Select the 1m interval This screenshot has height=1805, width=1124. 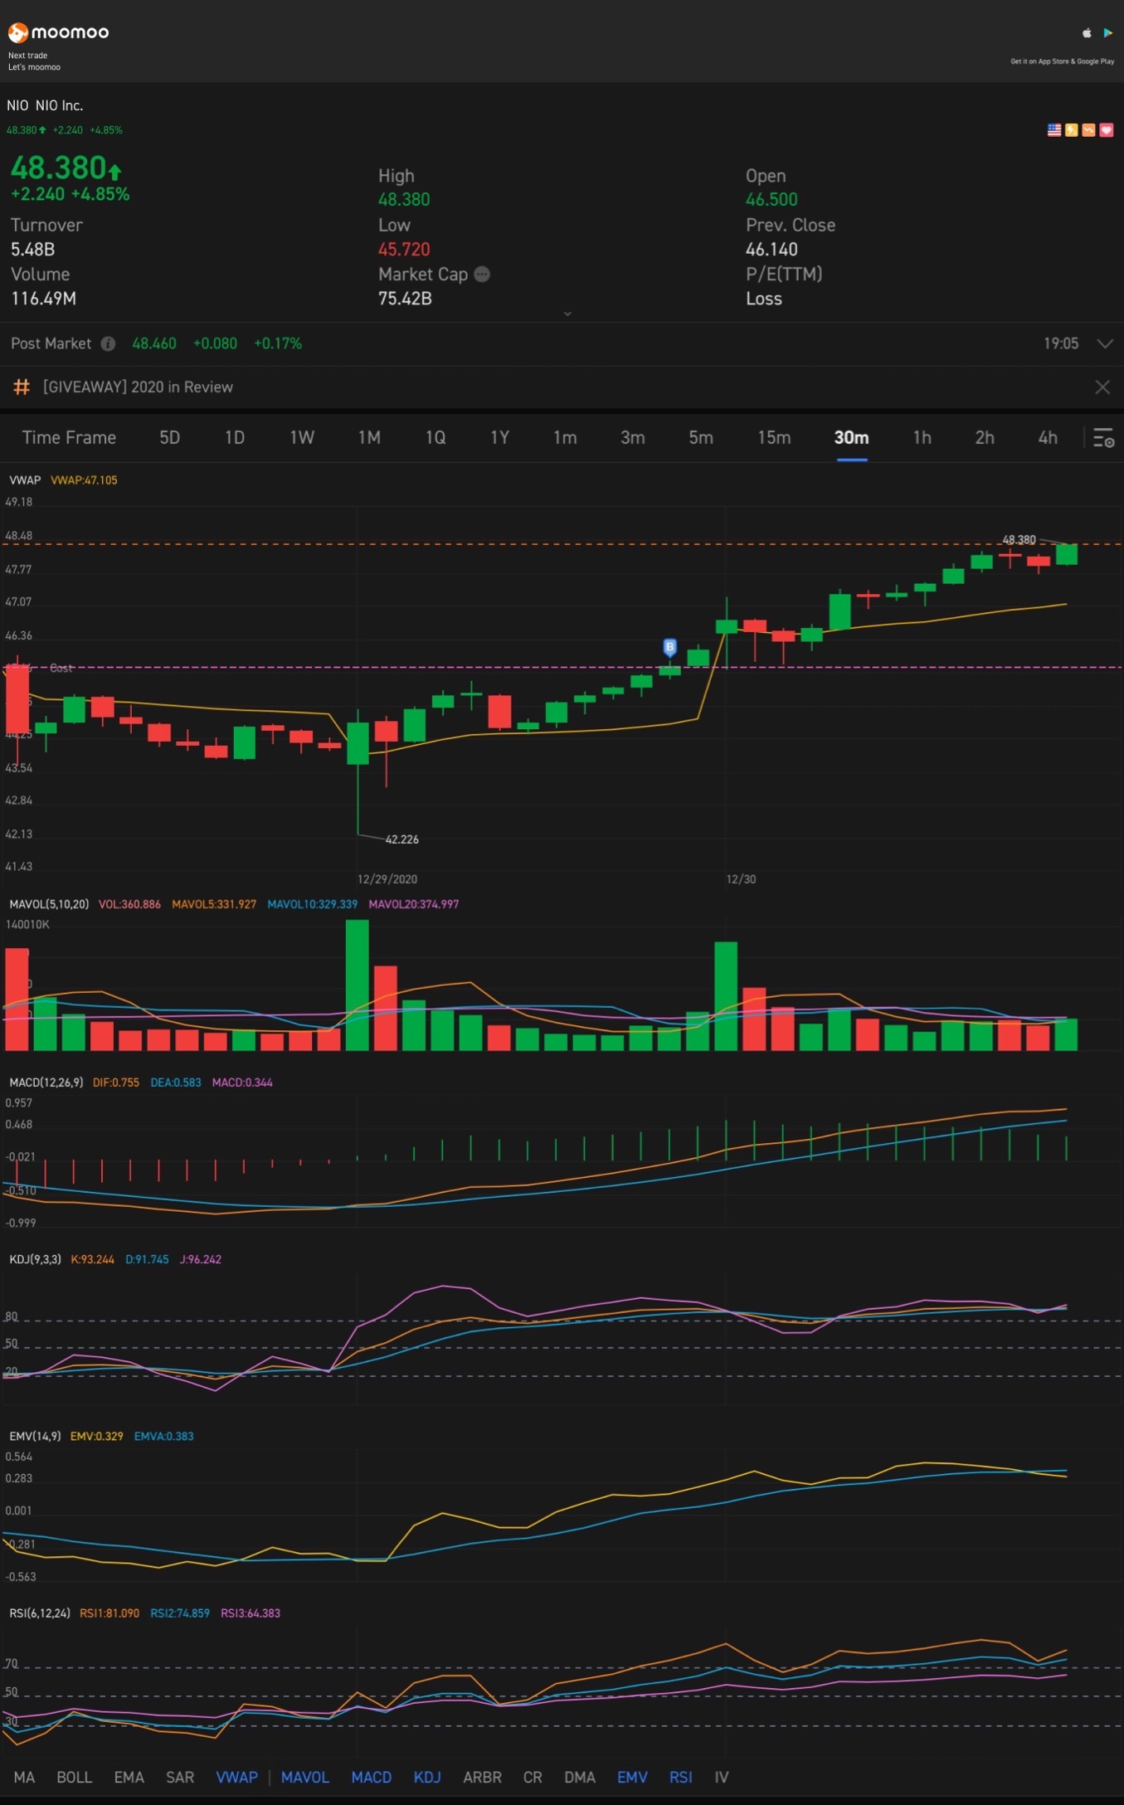pos(565,438)
